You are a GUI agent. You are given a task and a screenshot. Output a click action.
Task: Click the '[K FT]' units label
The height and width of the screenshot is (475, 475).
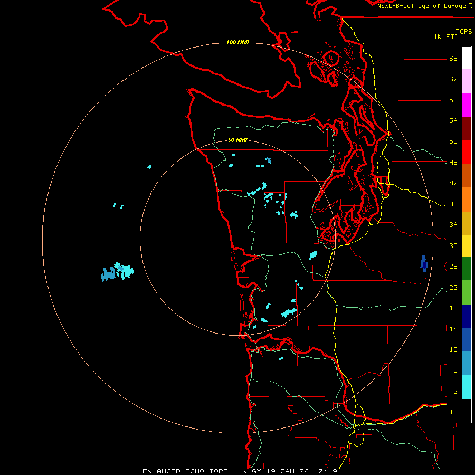(446, 36)
